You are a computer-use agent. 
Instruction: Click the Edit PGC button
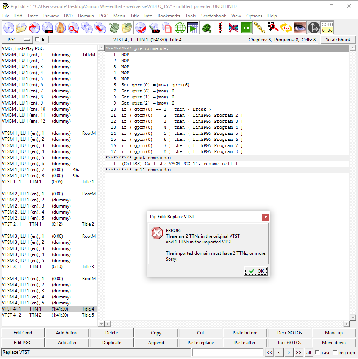pos(23,342)
